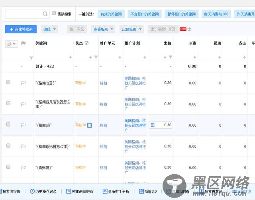Sort by the 展现 column arrow
Screen dimensions: 255x200
coord(220,57)
